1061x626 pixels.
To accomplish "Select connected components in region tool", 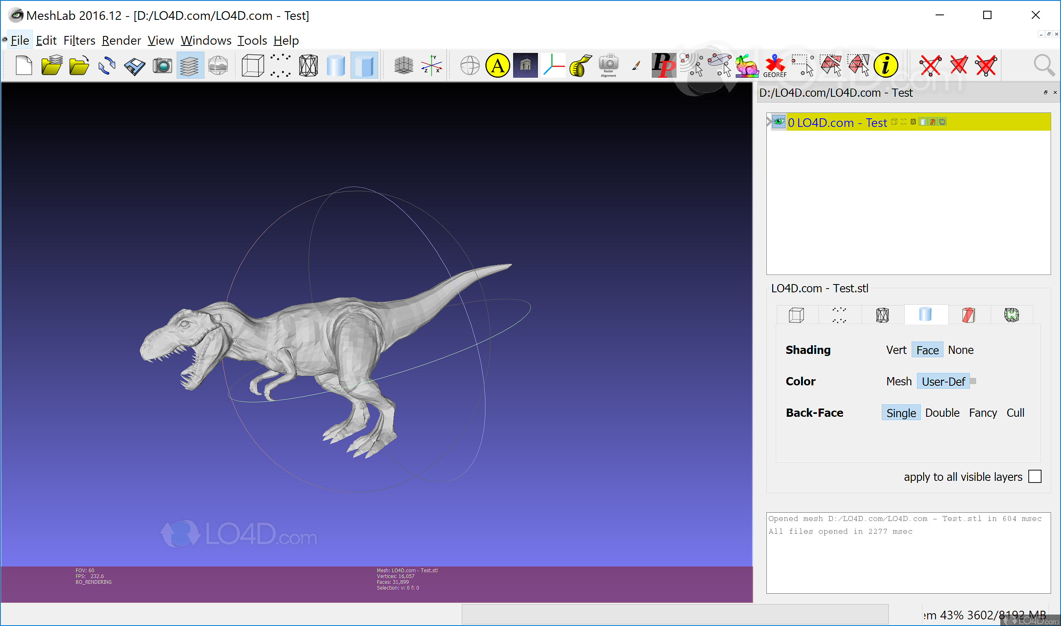I will pos(858,65).
